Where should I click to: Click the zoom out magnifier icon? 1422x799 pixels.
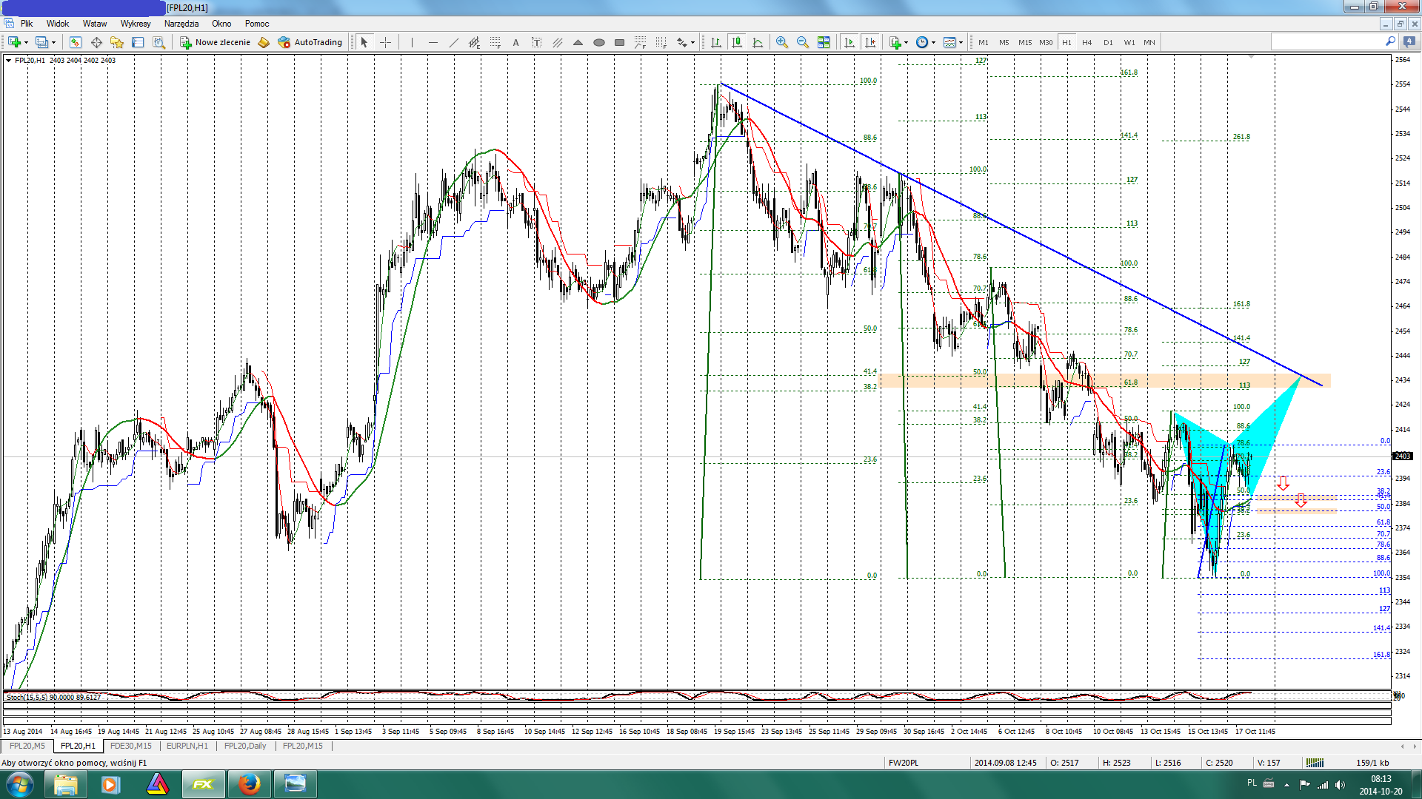point(802,42)
